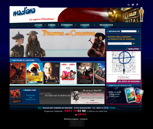Select the Pirates des Caraïbes film poster
The height and width of the screenshot is (129, 153).
pyautogui.click(x=18, y=73)
